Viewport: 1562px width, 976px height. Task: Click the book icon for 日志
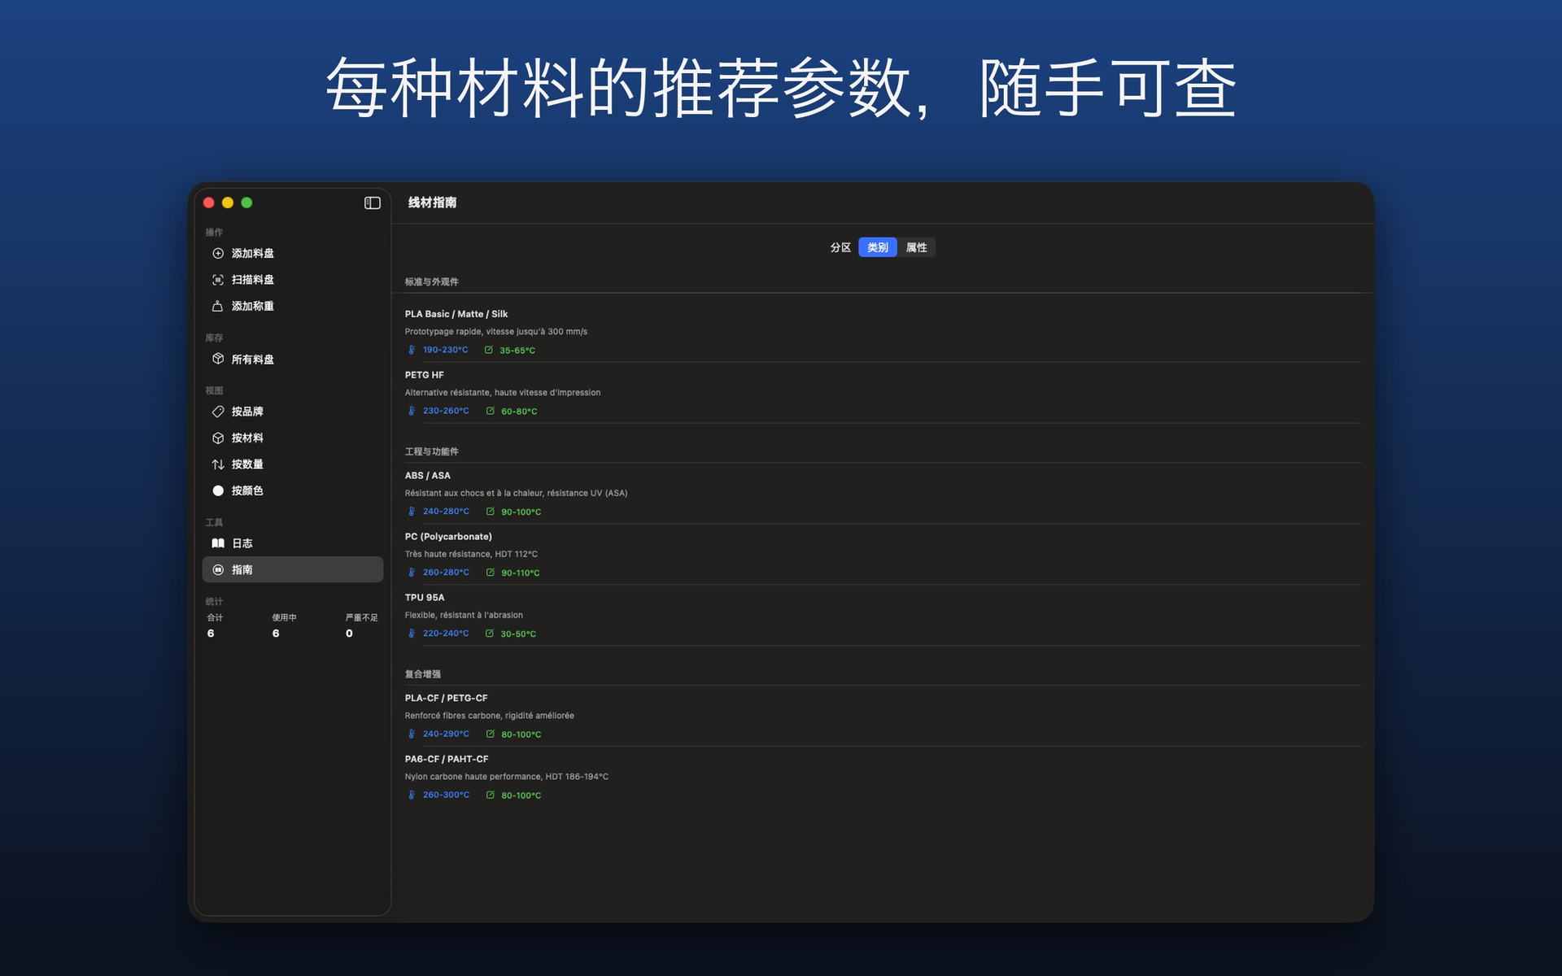click(218, 543)
